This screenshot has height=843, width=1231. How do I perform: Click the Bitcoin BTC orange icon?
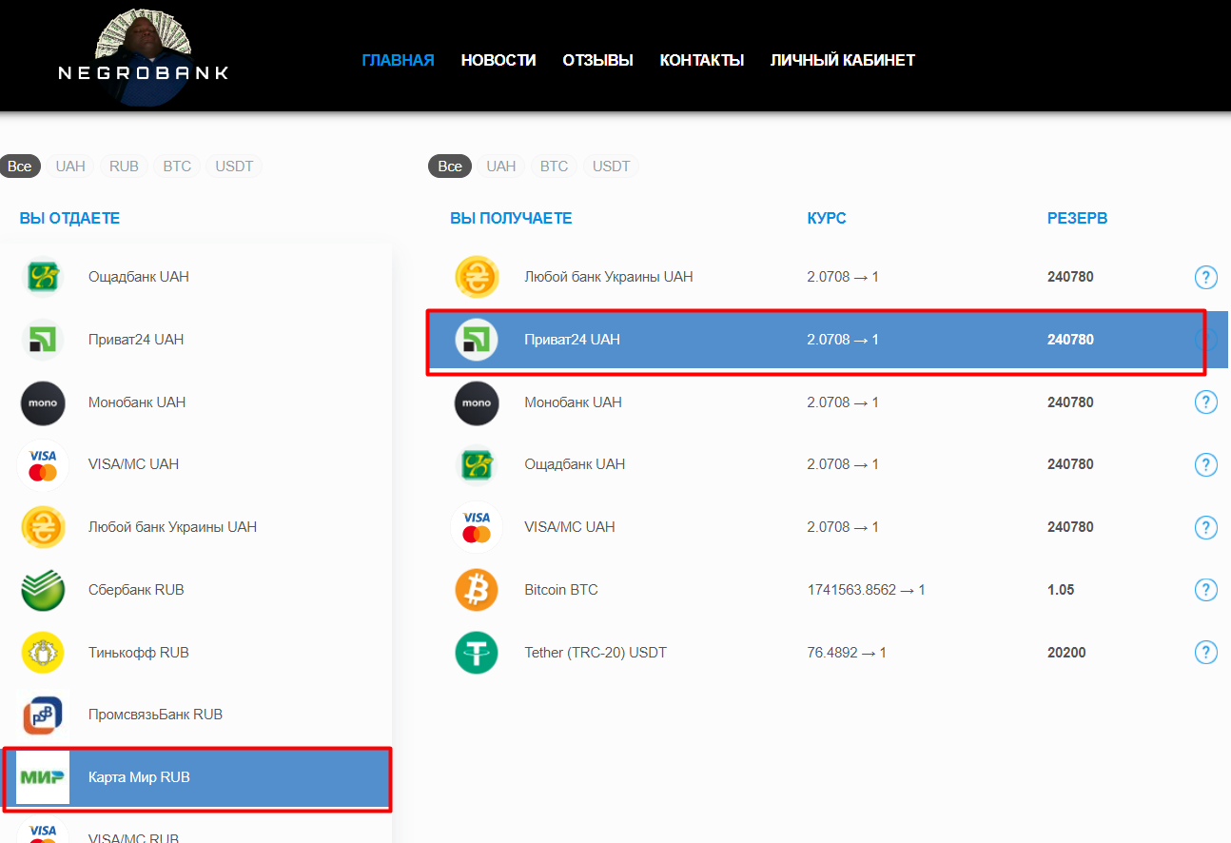[477, 590]
